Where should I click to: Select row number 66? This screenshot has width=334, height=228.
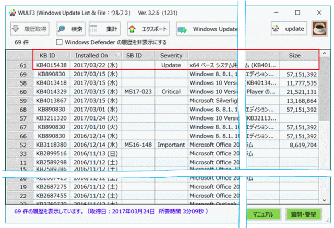(x=20, y=136)
